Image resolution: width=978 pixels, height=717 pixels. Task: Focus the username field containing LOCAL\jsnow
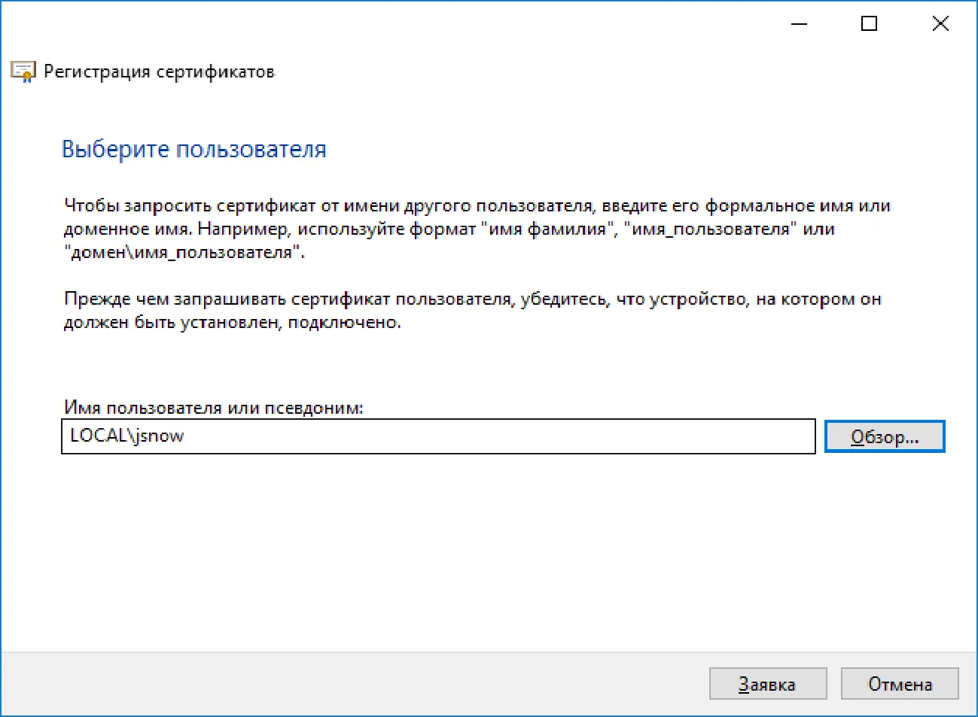click(438, 436)
